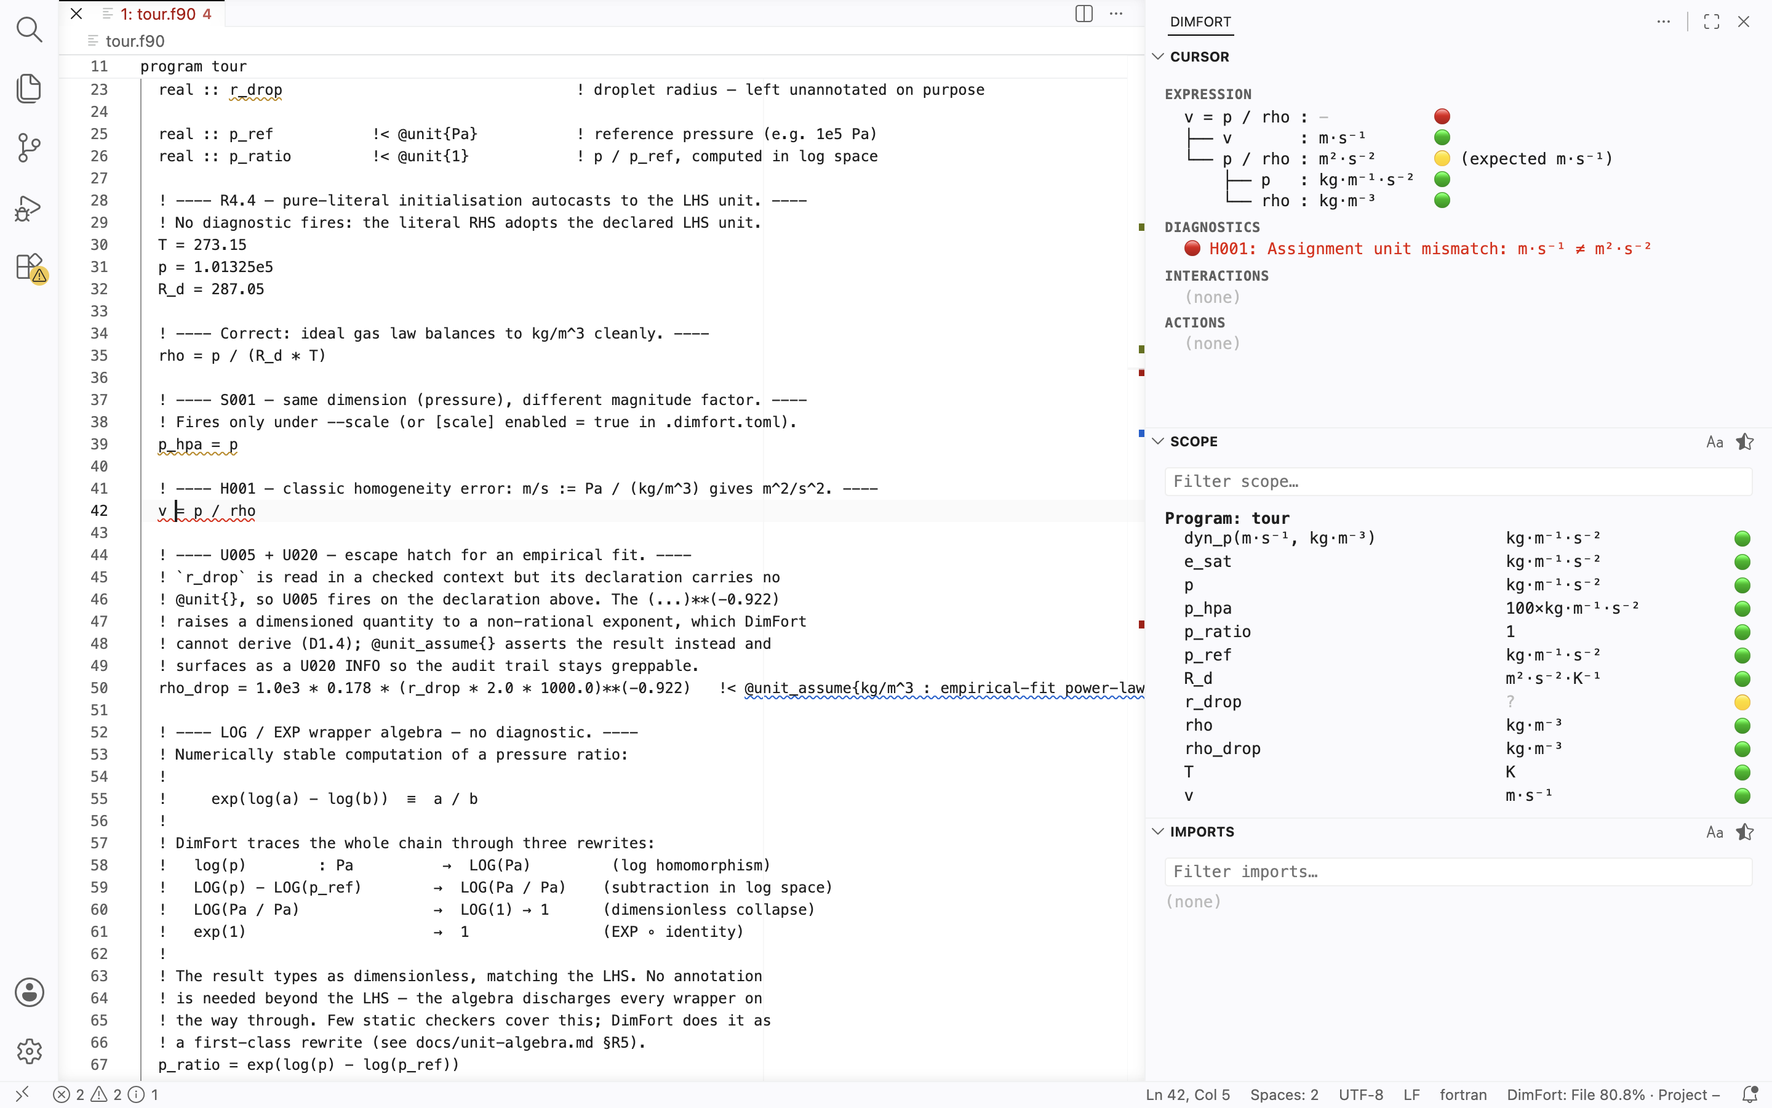Open the Search view in the activity bar
1772x1108 pixels.
click(x=30, y=30)
